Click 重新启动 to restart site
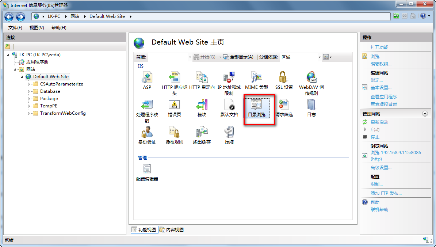436x247 pixels. point(379,122)
